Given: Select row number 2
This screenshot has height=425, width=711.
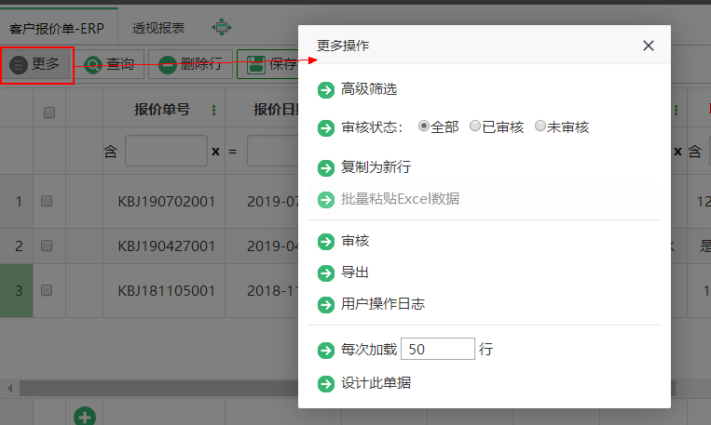Looking at the screenshot, I should coord(19,246).
